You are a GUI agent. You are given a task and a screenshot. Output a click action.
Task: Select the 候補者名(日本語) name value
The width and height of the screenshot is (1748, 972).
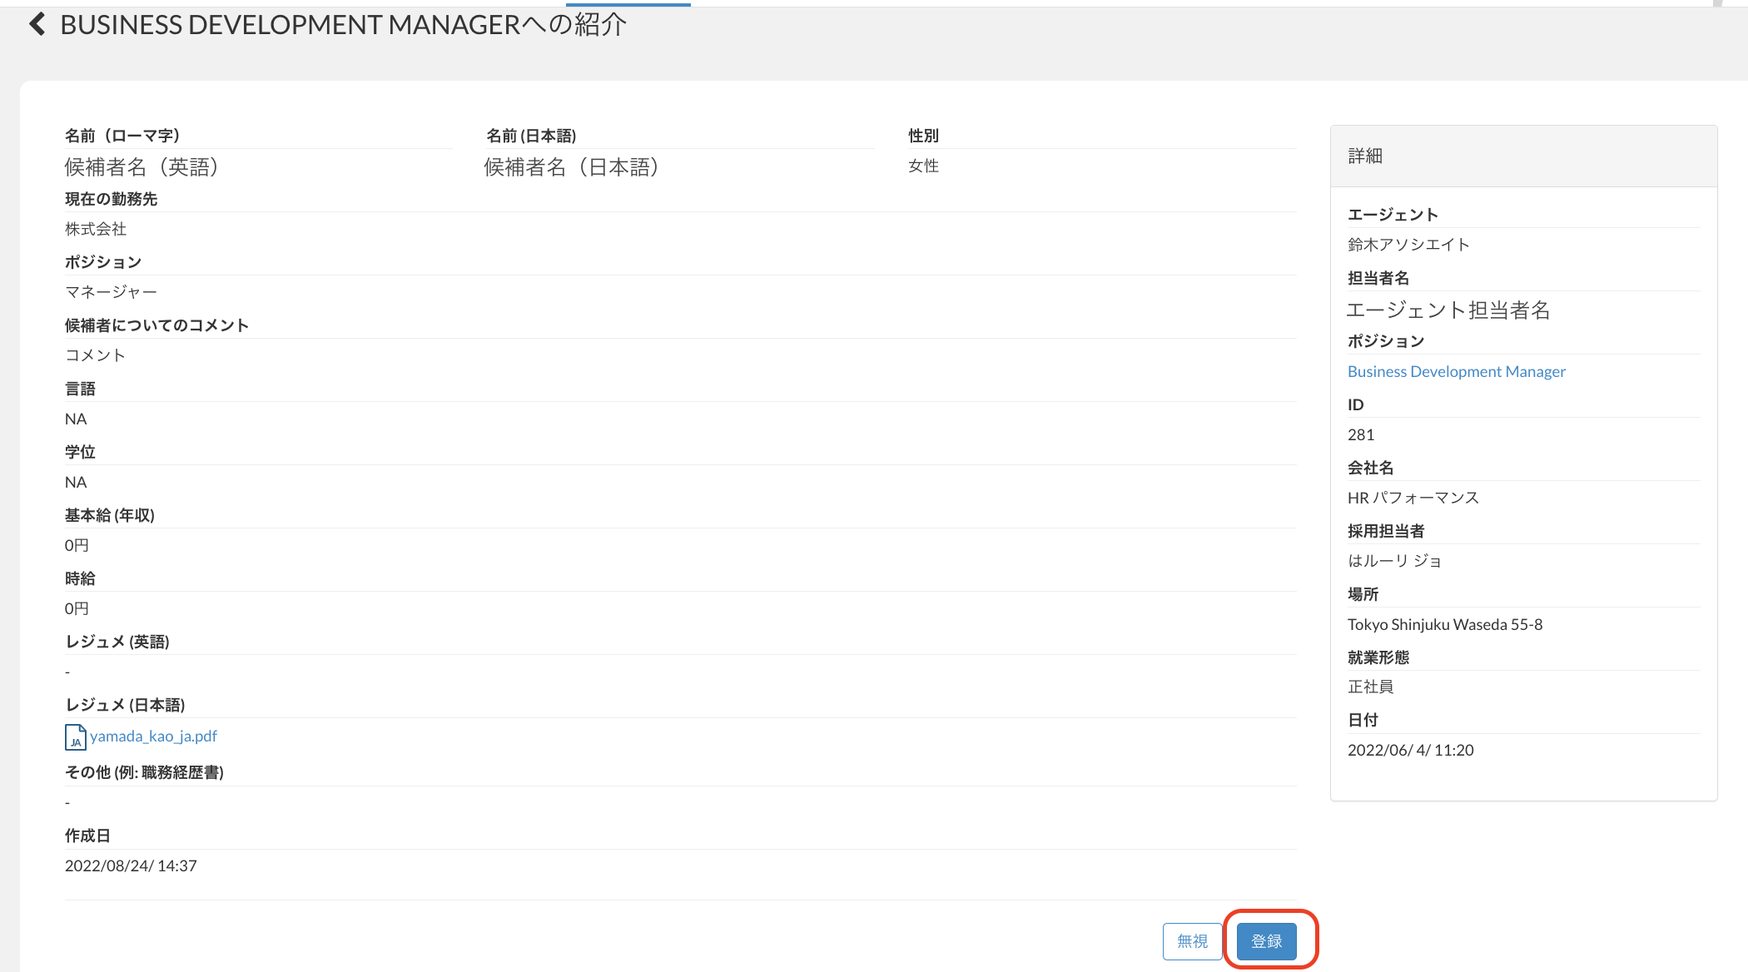click(x=572, y=167)
